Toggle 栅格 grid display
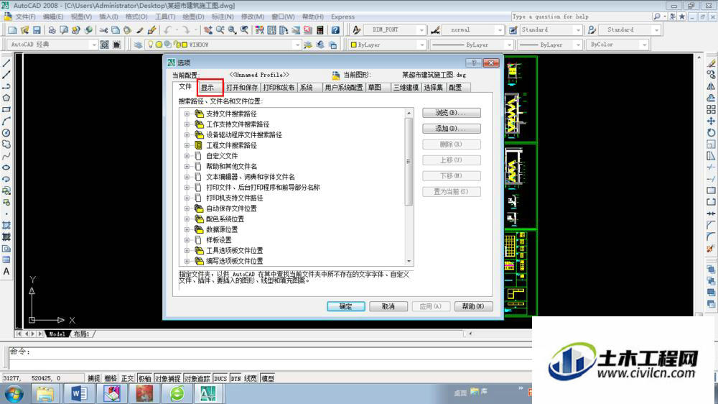The image size is (718, 404). point(111,378)
